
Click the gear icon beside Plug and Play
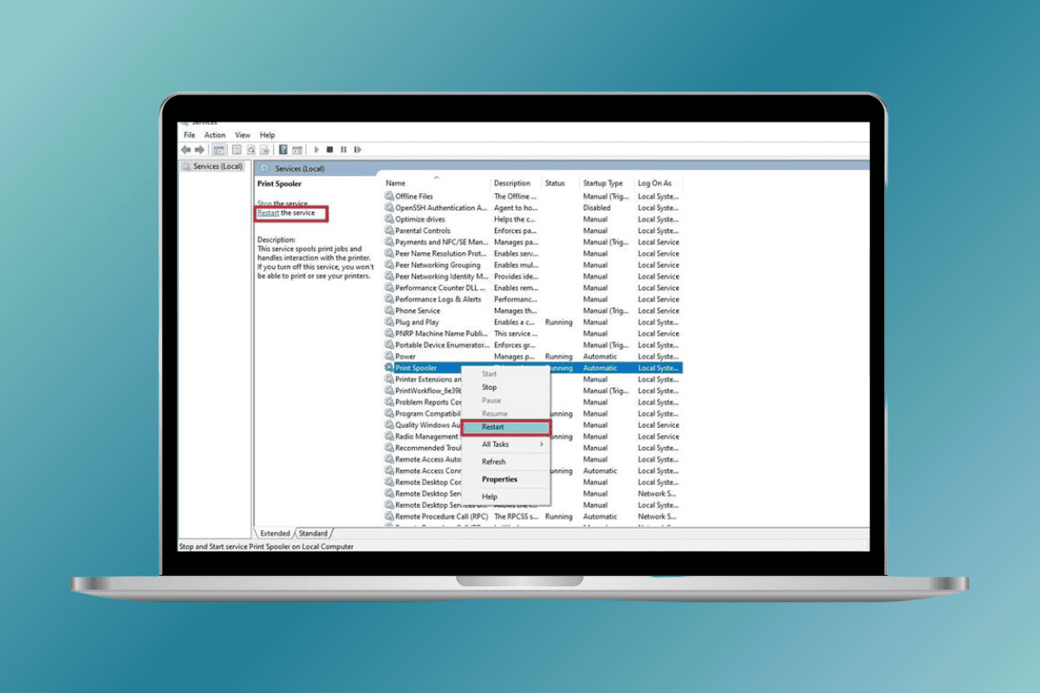coord(389,322)
